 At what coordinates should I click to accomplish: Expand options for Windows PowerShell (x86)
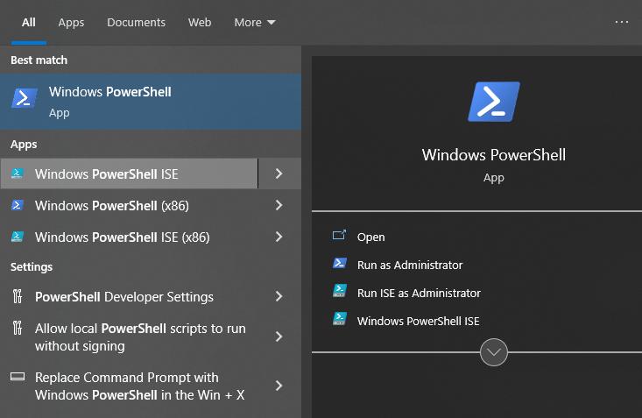279,205
